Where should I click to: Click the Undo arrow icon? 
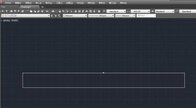point(47,11)
